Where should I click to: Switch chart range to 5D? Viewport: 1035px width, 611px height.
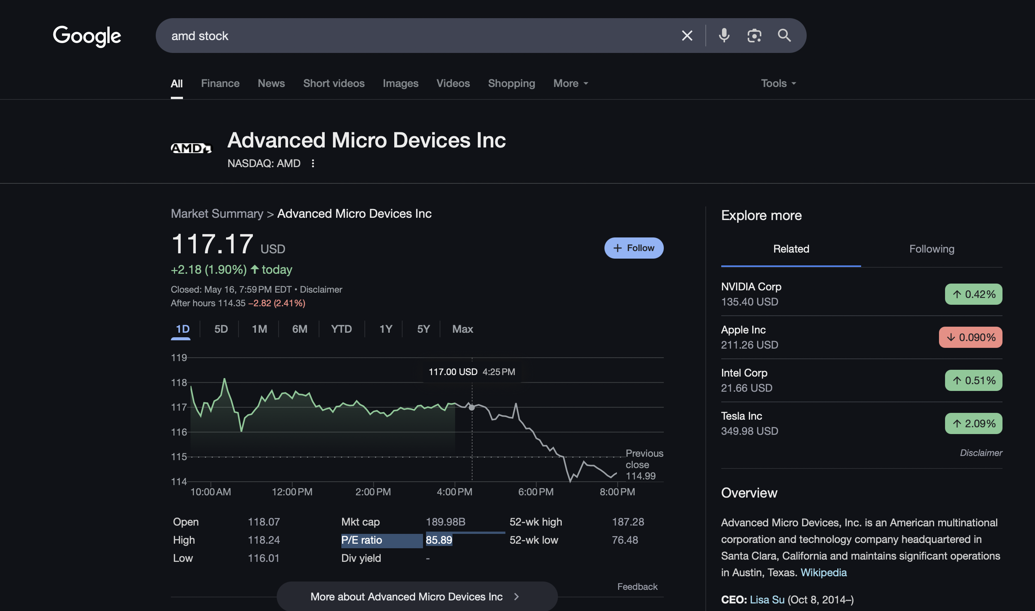coord(221,329)
